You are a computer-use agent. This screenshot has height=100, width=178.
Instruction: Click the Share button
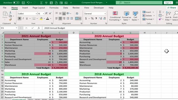172,8
